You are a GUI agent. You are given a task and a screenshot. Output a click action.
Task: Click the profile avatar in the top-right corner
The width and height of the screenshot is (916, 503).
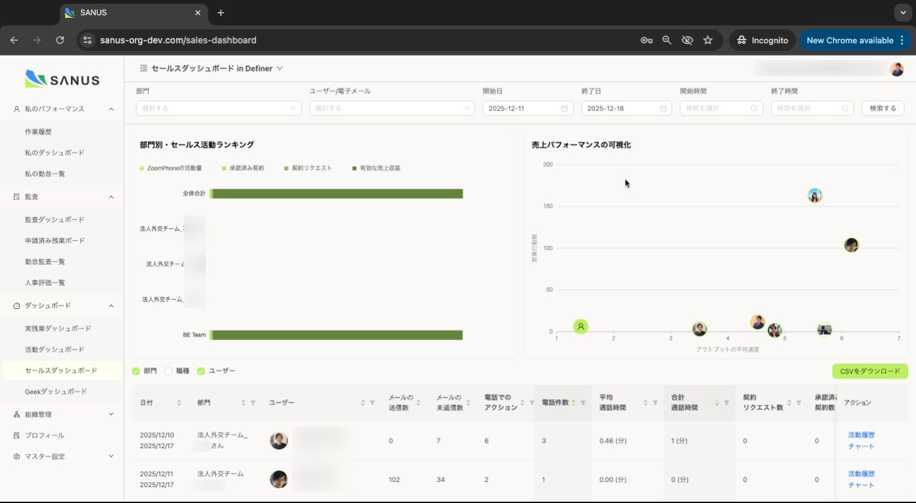(x=897, y=69)
